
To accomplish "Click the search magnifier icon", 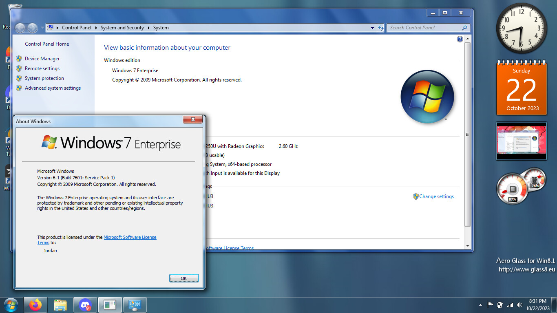I will (x=464, y=28).
